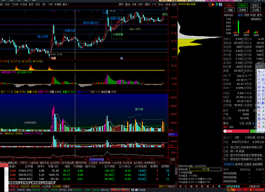Open the 财报 tab in the side panel
Viewport: 265px width, 192px height.
click(x=253, y=15)
